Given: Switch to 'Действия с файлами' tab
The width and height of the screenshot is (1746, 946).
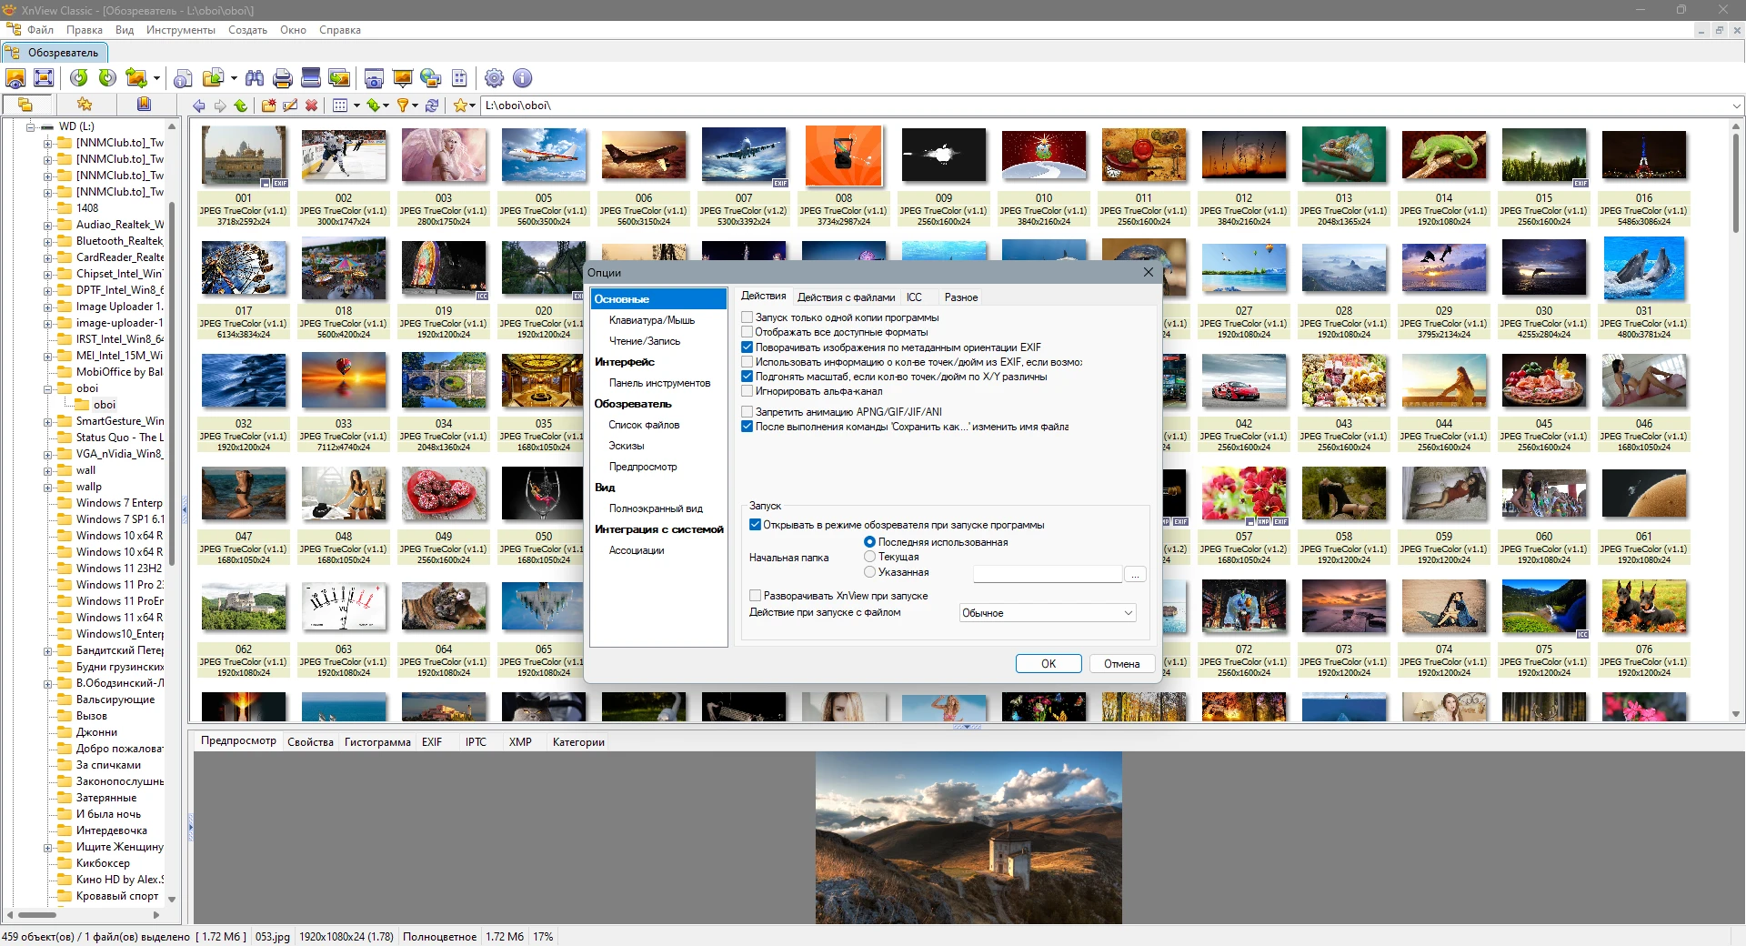Looking at the screenshot, I should [x=846, y=297].
